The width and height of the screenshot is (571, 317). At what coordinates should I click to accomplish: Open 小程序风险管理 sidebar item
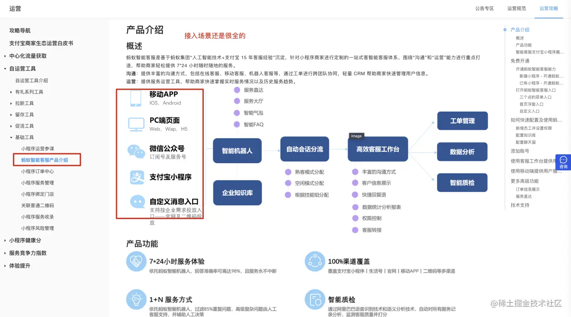tap(37, 228)
